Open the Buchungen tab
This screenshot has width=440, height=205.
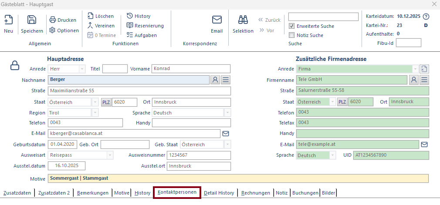(x=305, y=193)
